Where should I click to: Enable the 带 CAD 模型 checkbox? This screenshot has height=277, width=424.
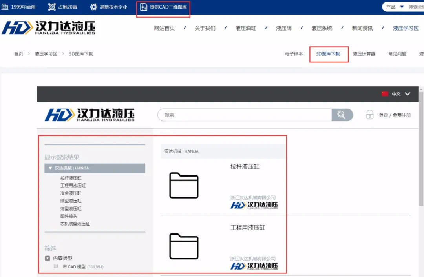pos(56,266)
